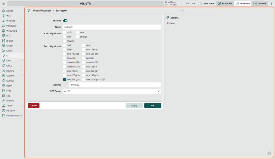
Task: Open Log menu item
Action: (x=12, y=96)
